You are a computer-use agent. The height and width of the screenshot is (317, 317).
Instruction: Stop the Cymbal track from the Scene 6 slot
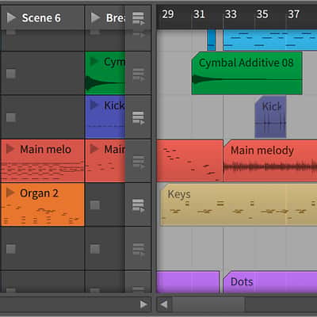click(x=11, y=74)
